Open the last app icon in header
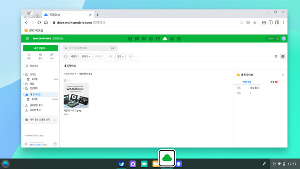The height and width of the screenshot is (169, 300). click(179, 39)
